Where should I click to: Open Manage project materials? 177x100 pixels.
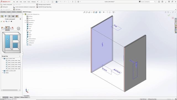click(x=43, y=4)
